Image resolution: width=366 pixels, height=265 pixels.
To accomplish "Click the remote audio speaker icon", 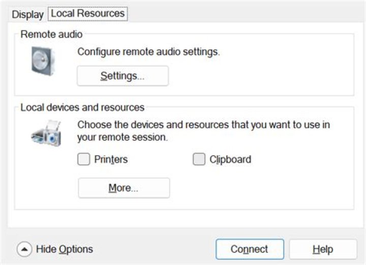I will pyautogui.click(x=43, y=61).
